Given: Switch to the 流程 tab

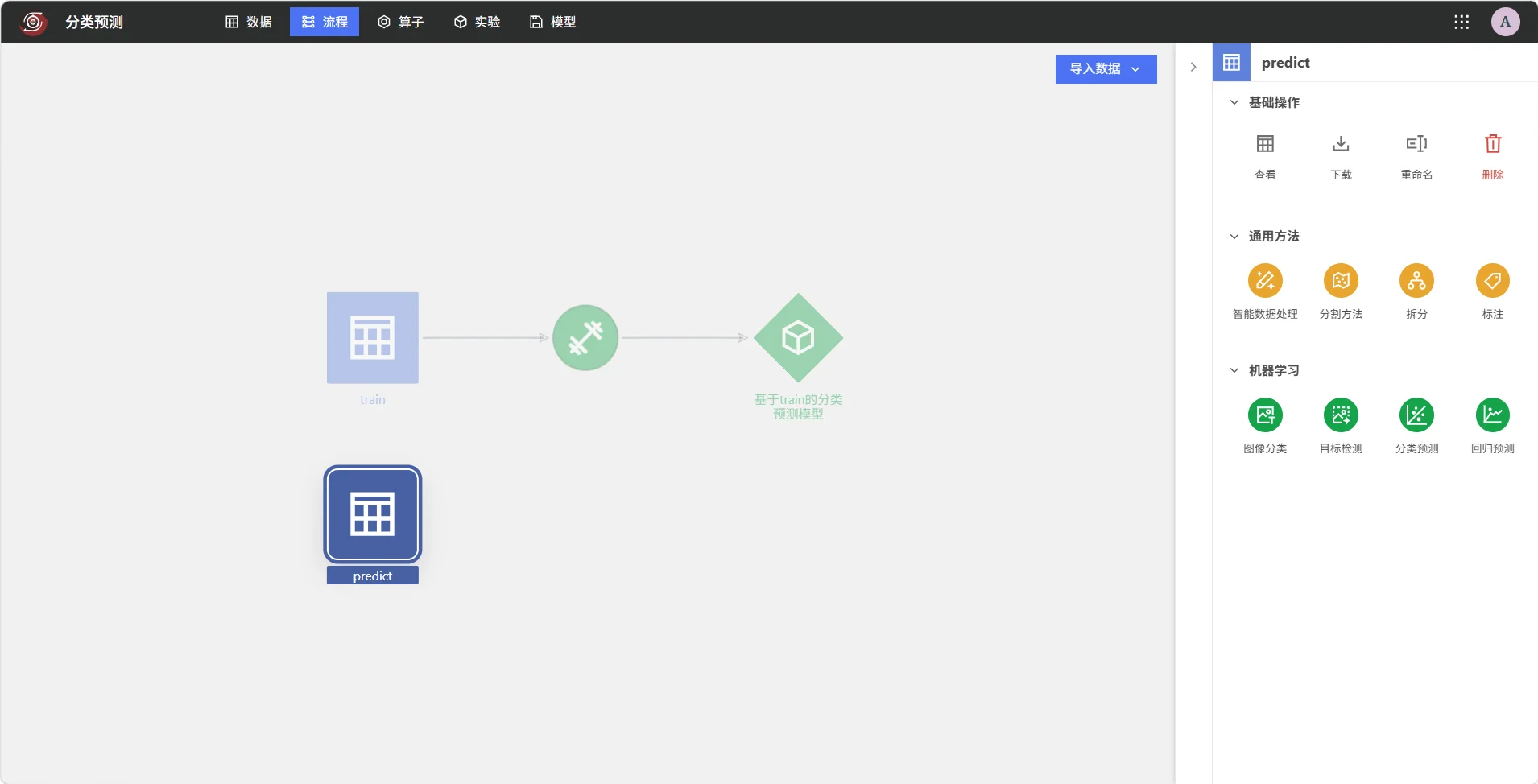Looking at the screenshot, I should pyautogui.click(x=325, y=22).
